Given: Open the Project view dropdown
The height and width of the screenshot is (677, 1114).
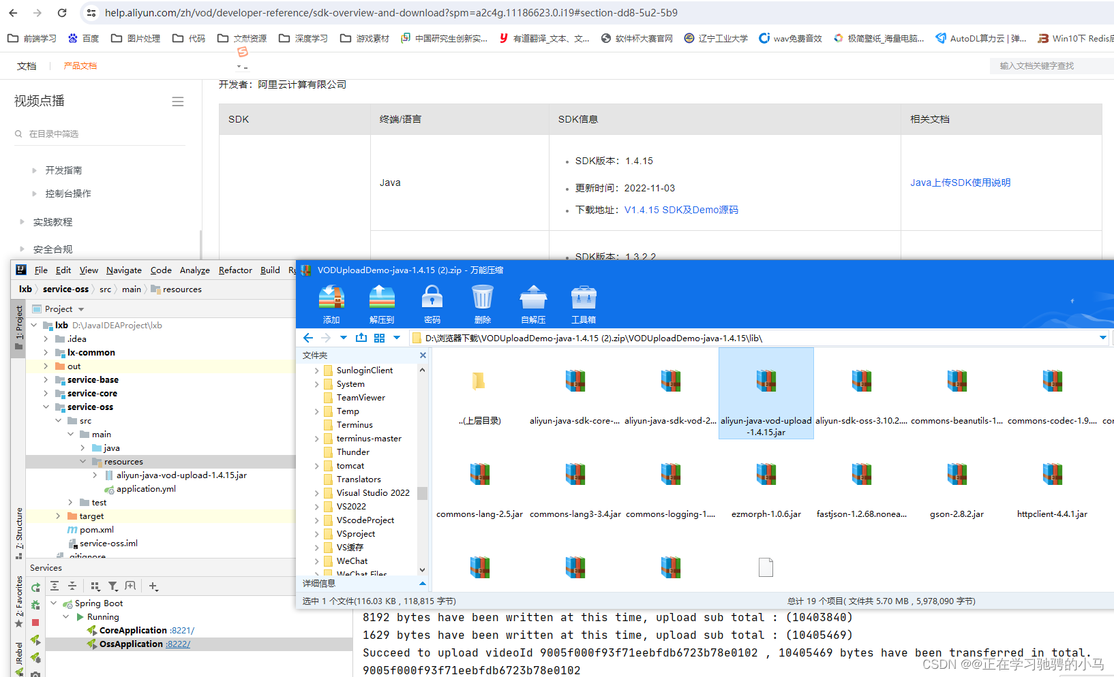Looking at the screenshot, I should (81, 309).
